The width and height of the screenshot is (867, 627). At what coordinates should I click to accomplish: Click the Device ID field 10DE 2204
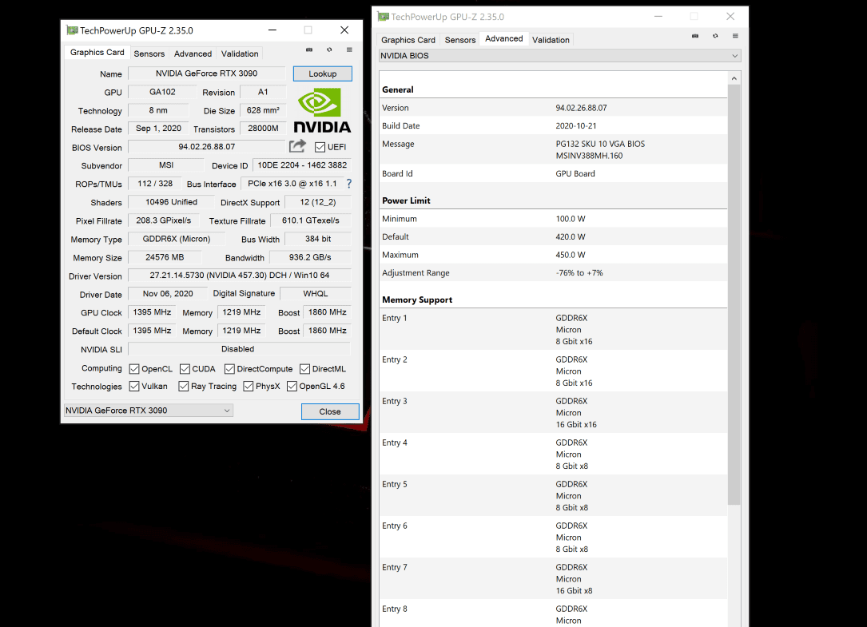point(302,165)
